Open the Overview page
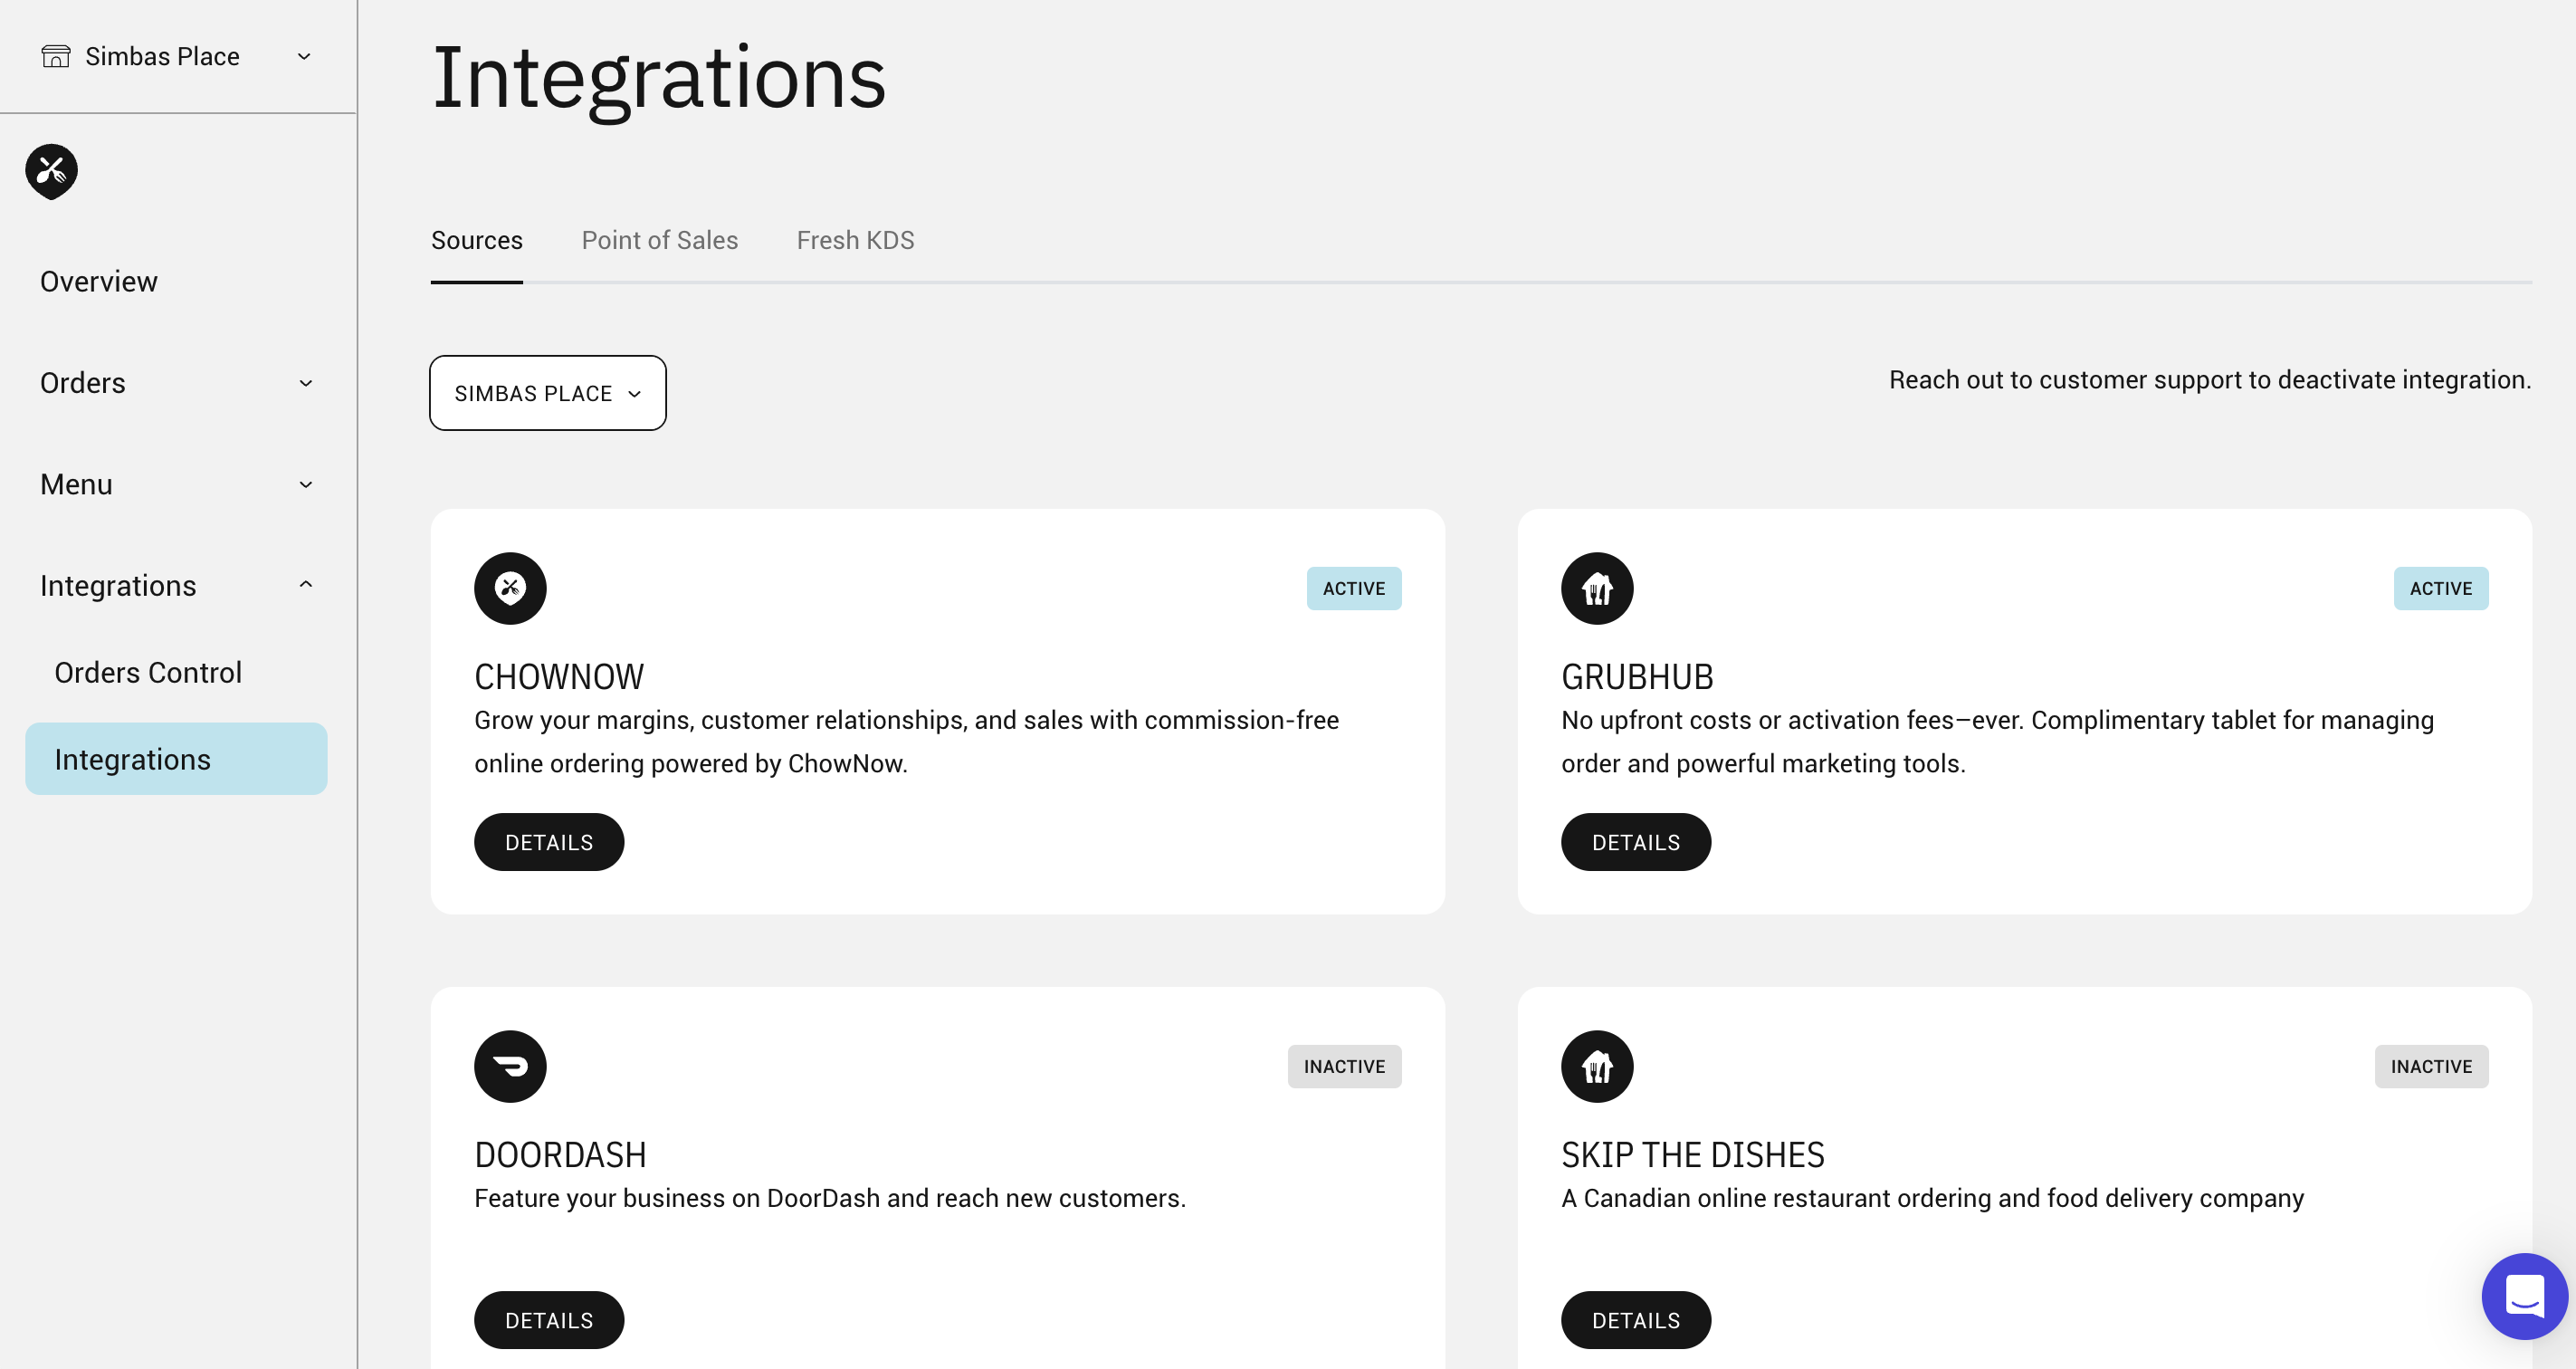The width and height of the screenshot is (2576, 1369). [99, 281]
